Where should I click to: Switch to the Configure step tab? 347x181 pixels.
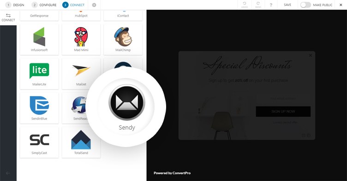[x=44, y=5]
